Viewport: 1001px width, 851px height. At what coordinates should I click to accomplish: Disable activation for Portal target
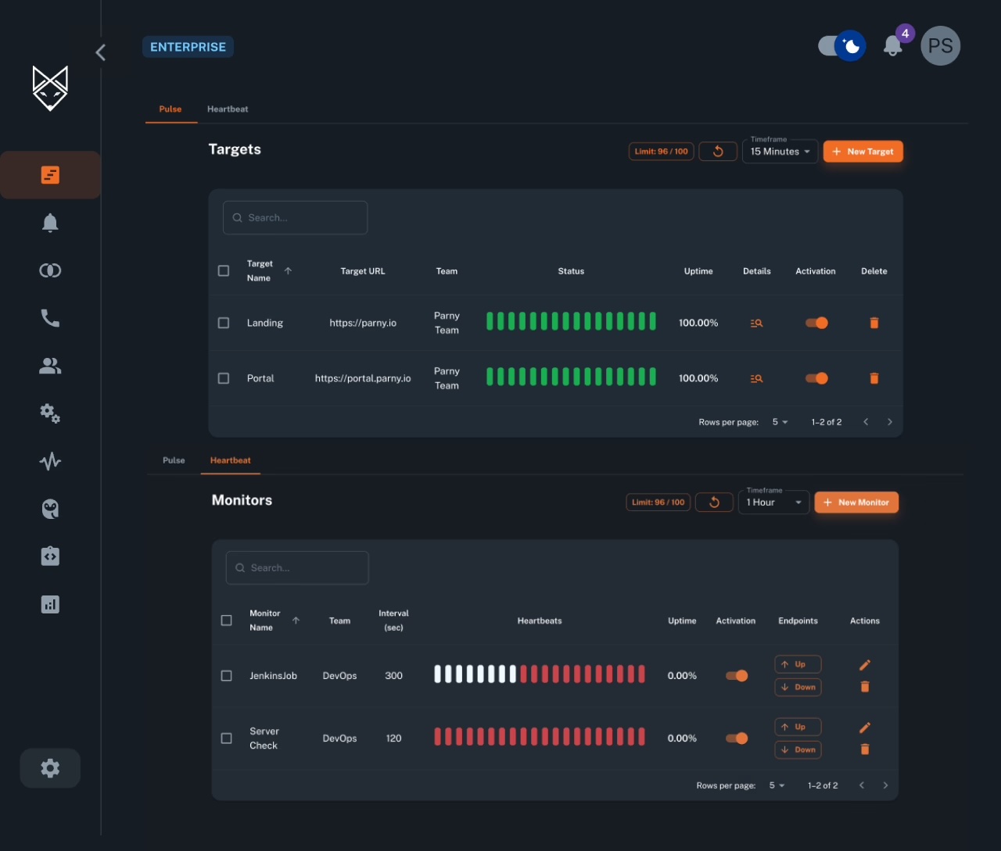(x=816, y=378)
